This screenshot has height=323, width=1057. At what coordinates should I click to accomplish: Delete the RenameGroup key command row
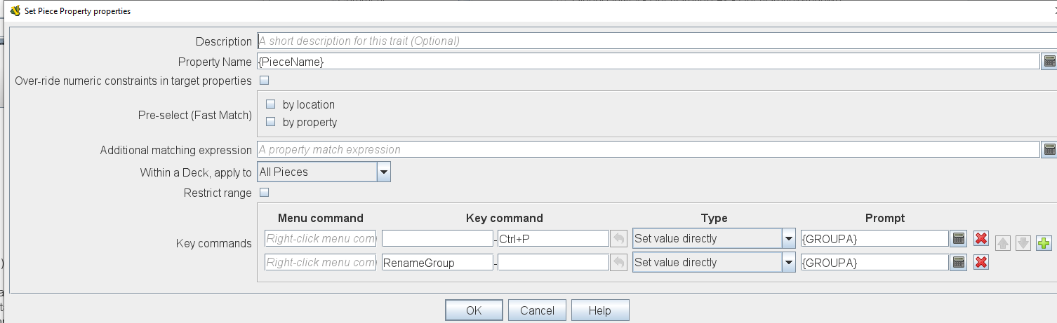pos(981,263)
